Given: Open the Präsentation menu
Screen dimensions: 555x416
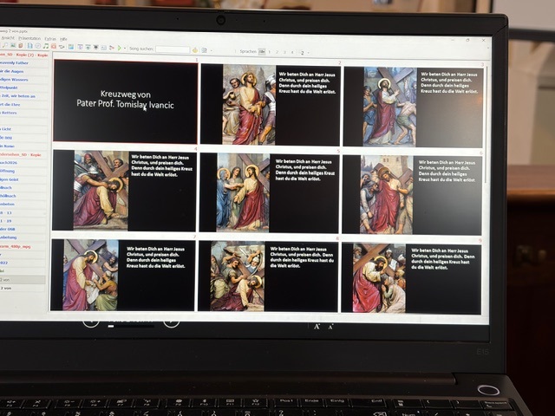Looking at the screenshot, I should (x=29, y=38).
